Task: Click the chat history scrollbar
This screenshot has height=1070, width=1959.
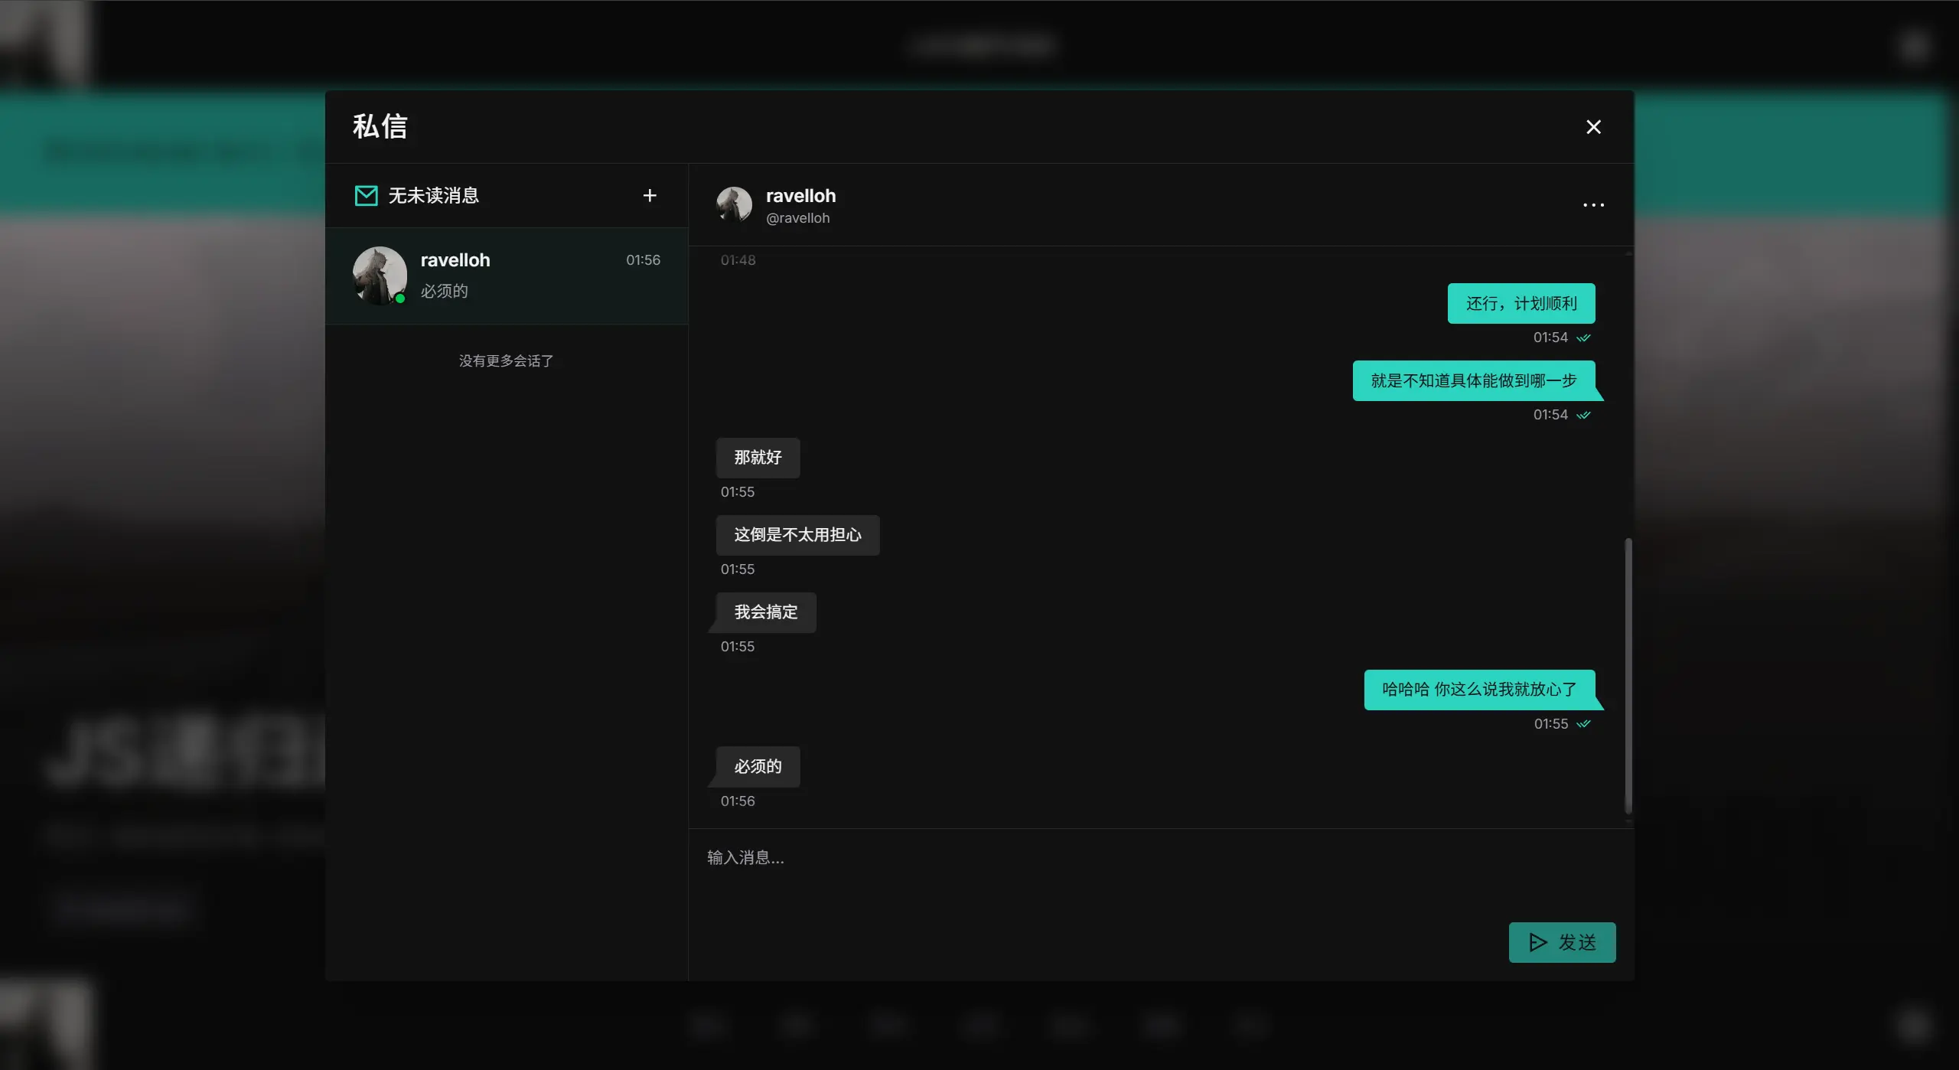Action: (1628, 675)
